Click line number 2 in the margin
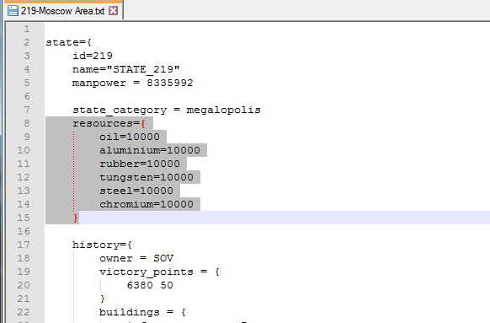 tap(27, 42)
